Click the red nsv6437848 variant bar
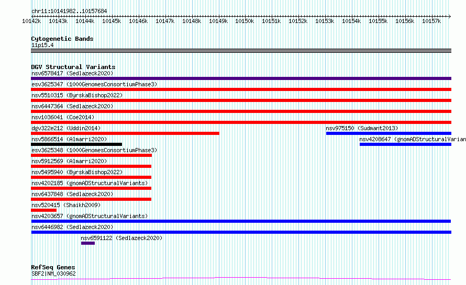Screen dimensions: 466x285 (x=91, y=199)
